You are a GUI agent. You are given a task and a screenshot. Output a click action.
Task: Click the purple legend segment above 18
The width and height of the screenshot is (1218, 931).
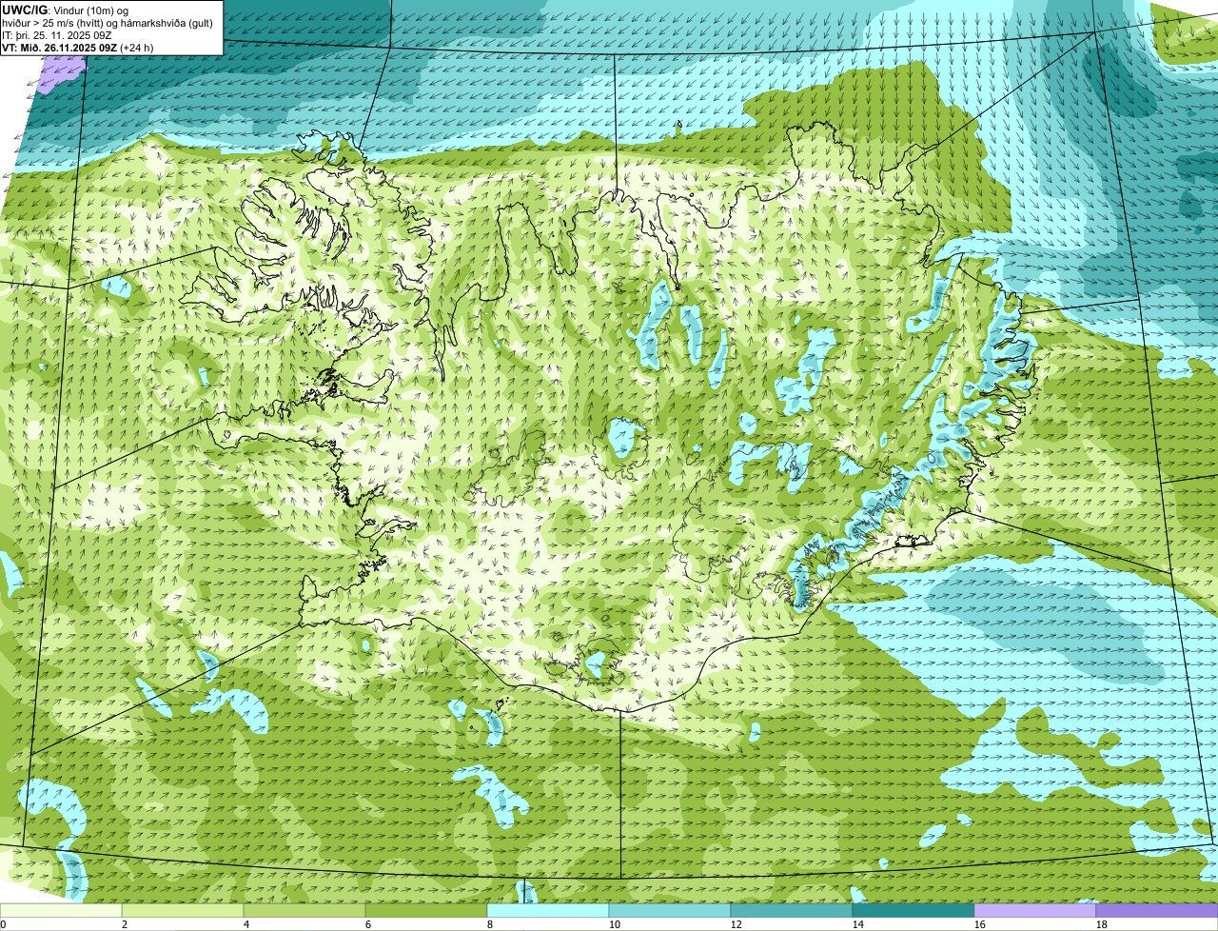1157,911
